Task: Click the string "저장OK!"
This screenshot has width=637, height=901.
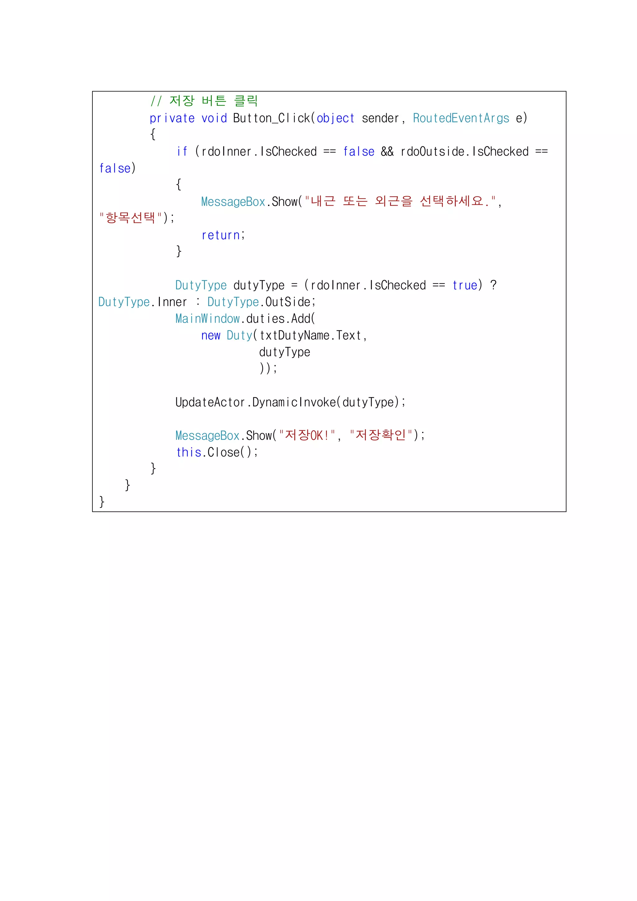Action: [x=307, y=435]
